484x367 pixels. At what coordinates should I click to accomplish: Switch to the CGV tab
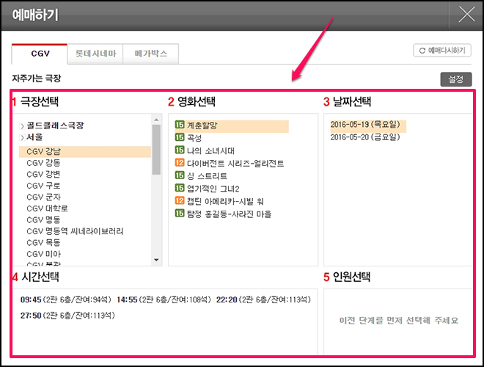[40, 54]
